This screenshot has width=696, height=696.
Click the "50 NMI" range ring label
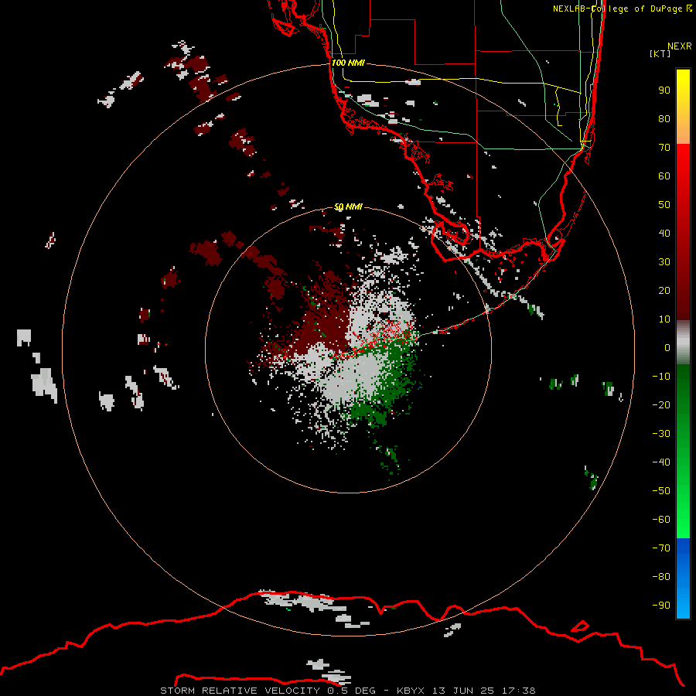(x=348, y=206)
